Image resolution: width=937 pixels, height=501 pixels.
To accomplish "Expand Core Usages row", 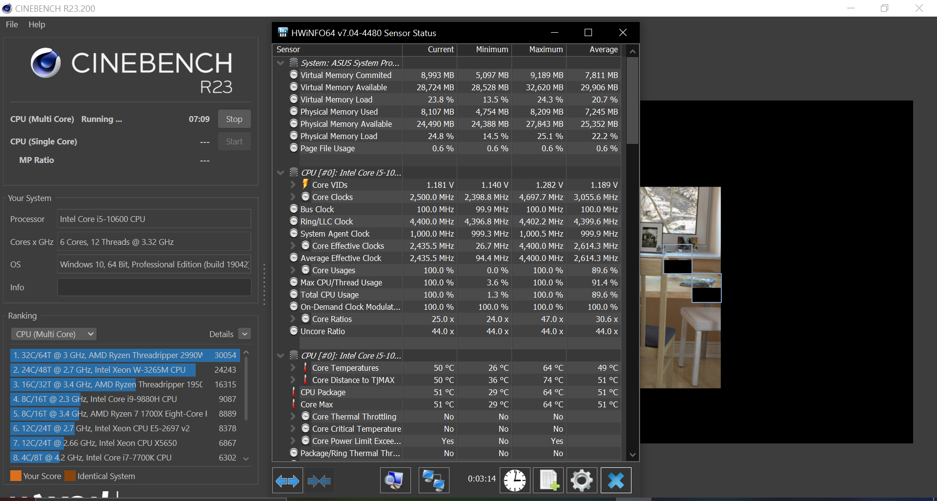I will tap(293, 270).
